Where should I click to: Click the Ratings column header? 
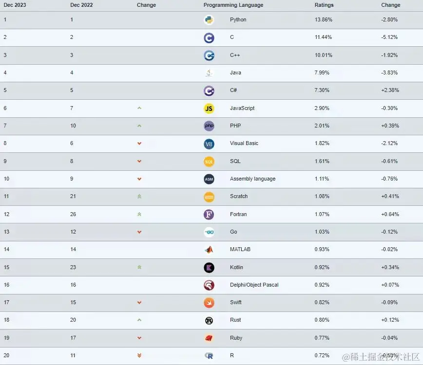(324, 5)
